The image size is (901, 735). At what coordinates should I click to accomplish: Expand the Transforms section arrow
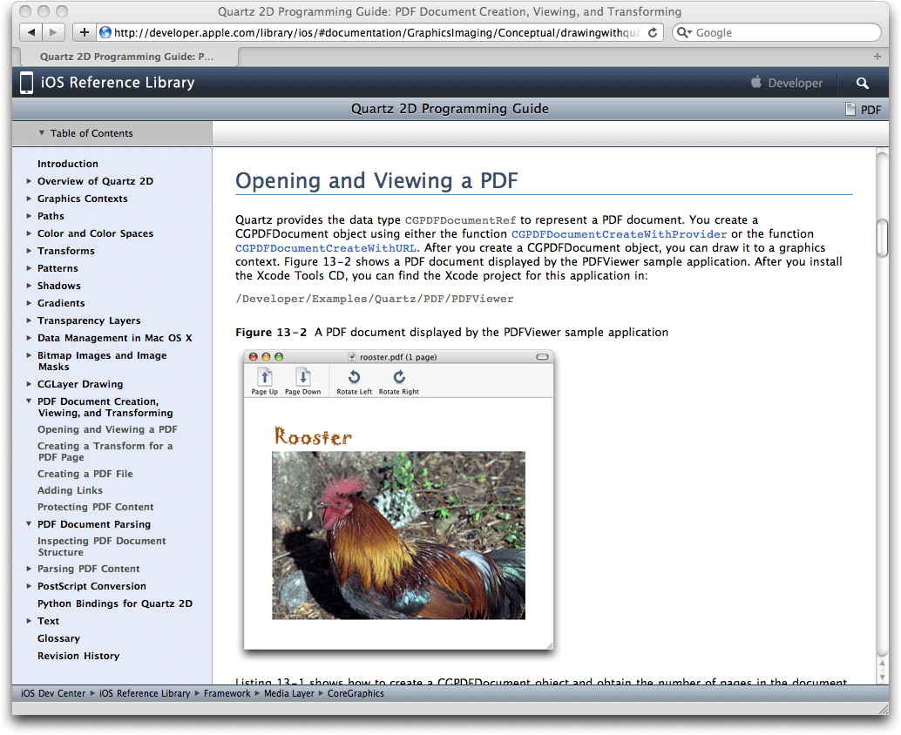[29, 250]
